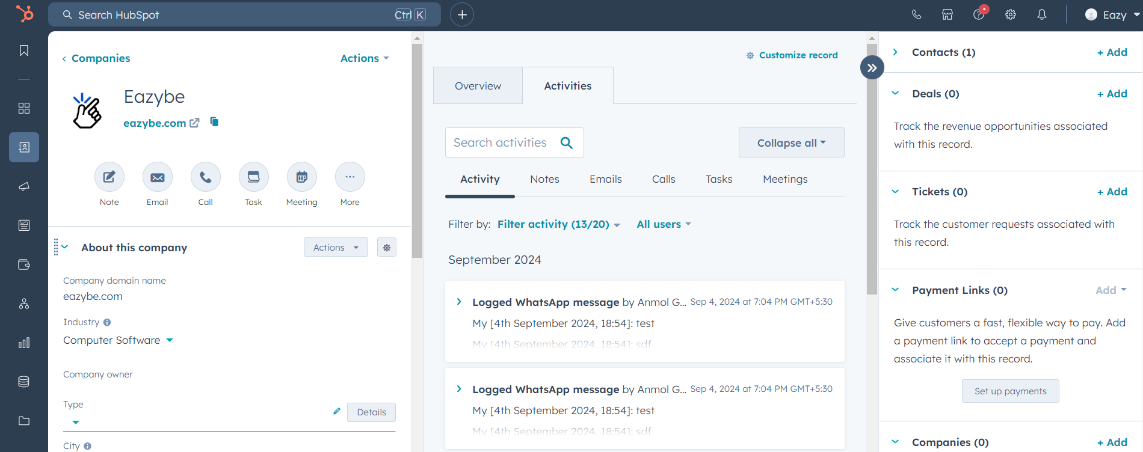
Task: Open Filter activity (13/20) dropdown
Action: coord(559,224)
